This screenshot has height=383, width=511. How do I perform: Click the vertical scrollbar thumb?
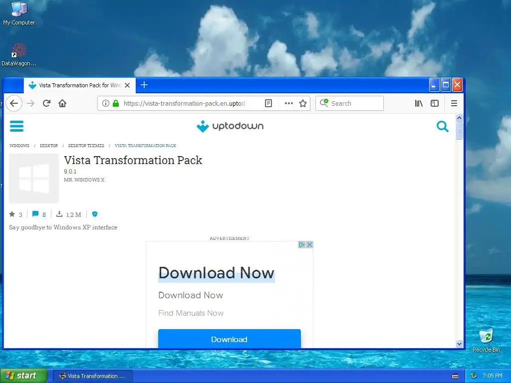pos(459,131)
